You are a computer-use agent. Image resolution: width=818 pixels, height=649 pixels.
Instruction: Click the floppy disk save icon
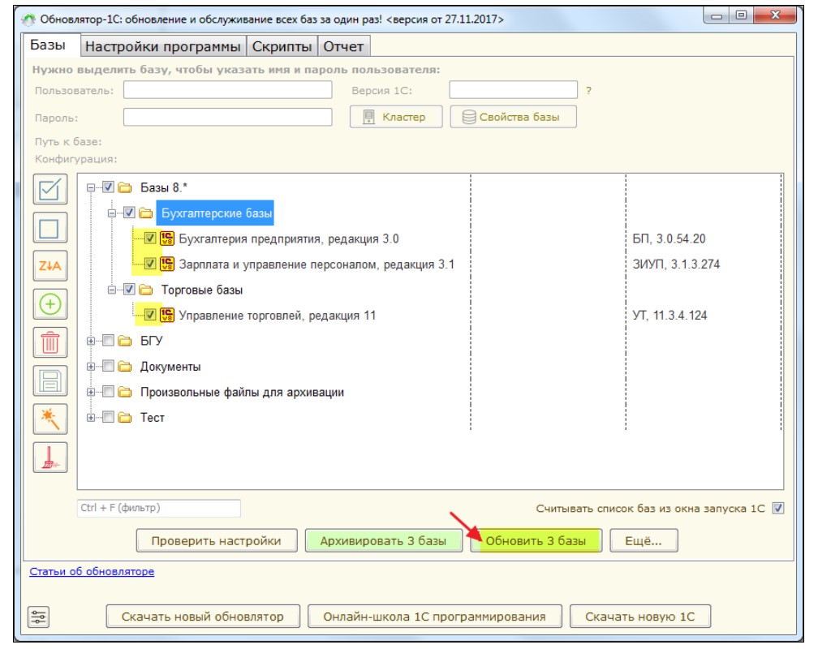(50, 380)
